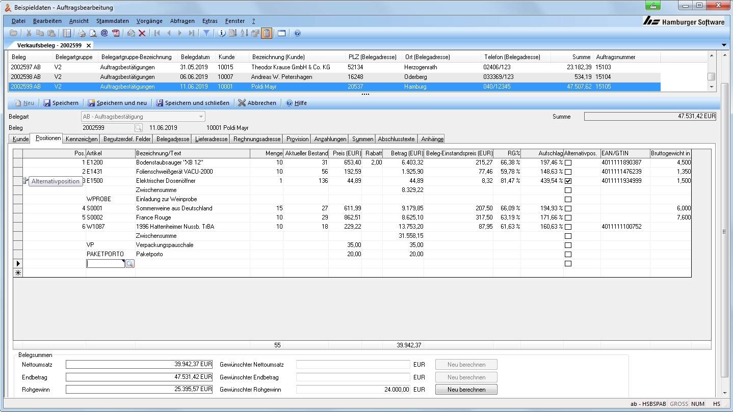Screen dimensions: 733x412
Task: Tick Alternativpos. checkbox for France Rouge row
Action: [x=568, y=217]
